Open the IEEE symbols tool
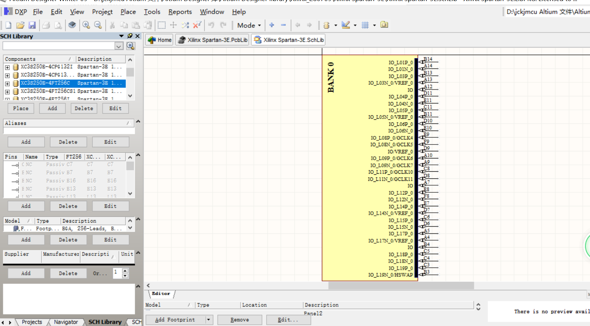 (327, 25)
